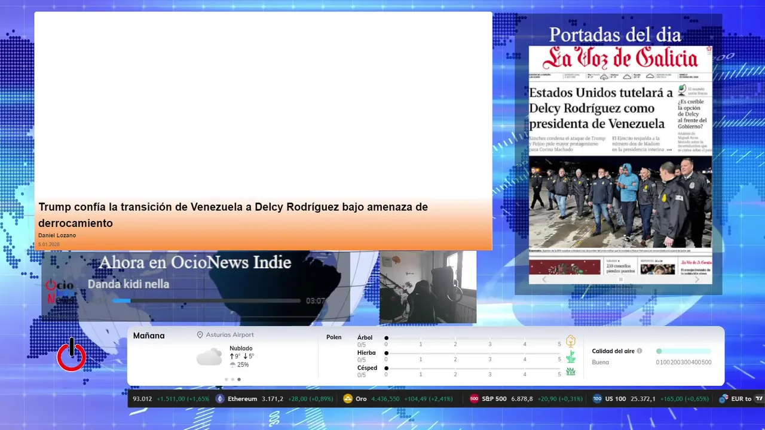765x430 pixels.
Task: Click the Portadas del dia title
Action: pos(615,35)
